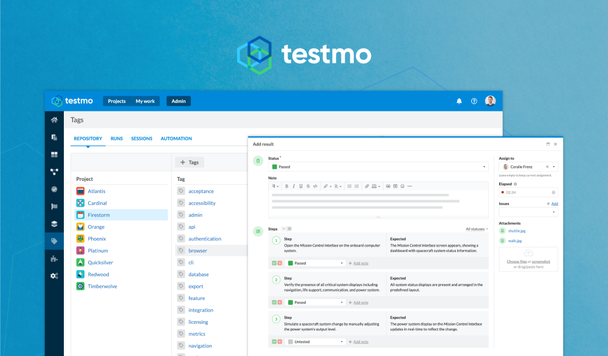Open the tags icon in the sidebar
Screen dimensions: 608x356
(x=54, y=241)
